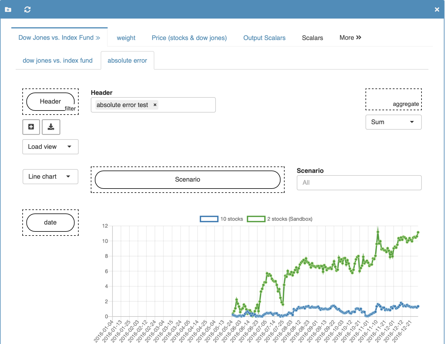Click the 'absolute error test' tag text
445x344 pixels.
(x=122, y=105)
